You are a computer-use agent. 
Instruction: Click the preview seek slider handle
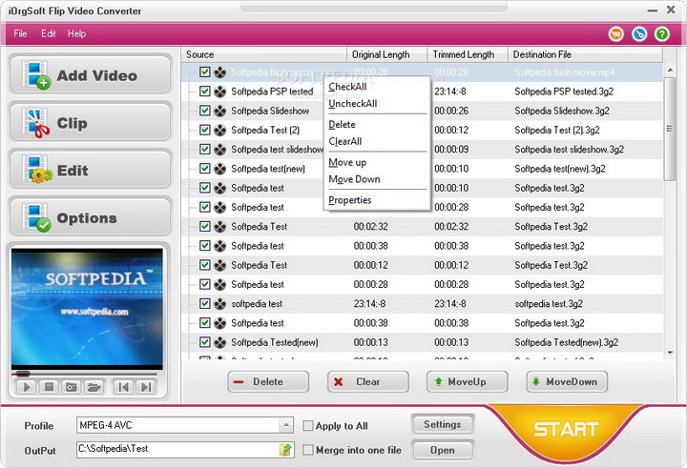[x=22, y=374]
